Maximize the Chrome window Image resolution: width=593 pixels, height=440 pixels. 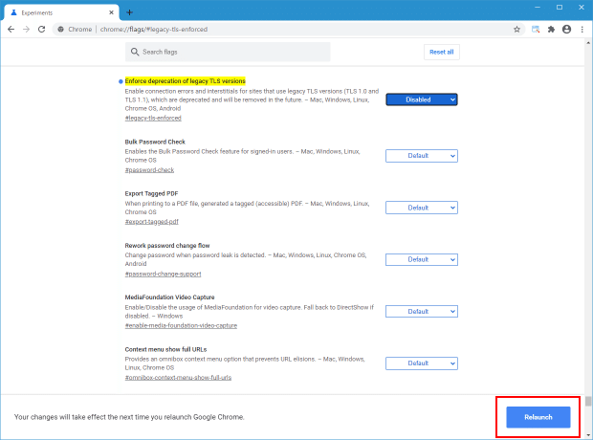(x=560, y=8)
